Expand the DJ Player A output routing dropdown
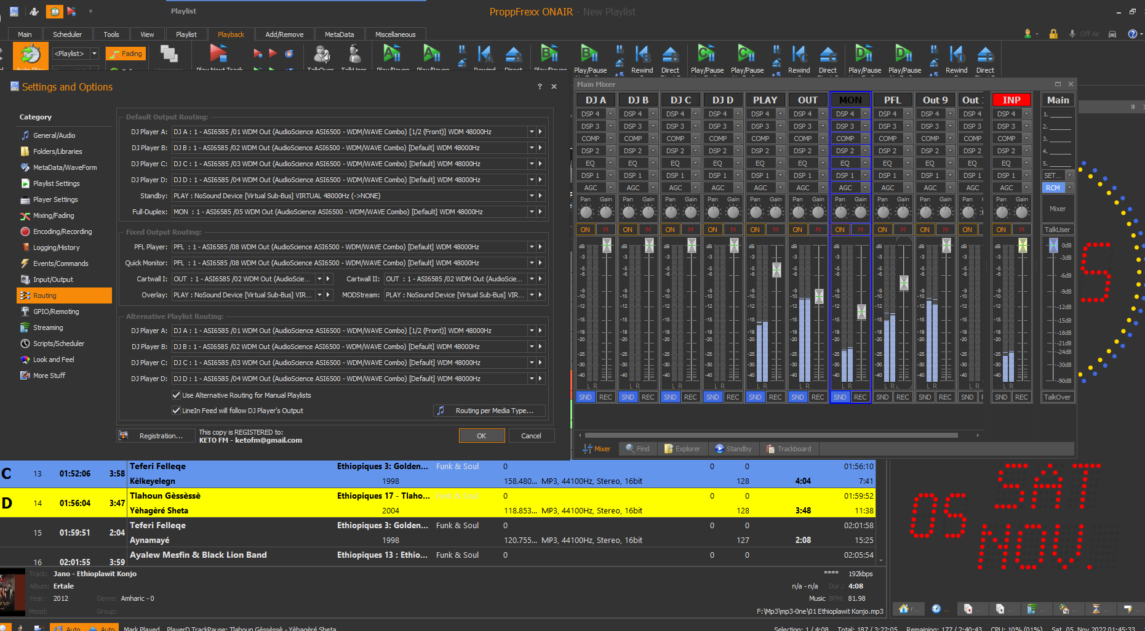The image size is (1145, 631). coord(531,132)
